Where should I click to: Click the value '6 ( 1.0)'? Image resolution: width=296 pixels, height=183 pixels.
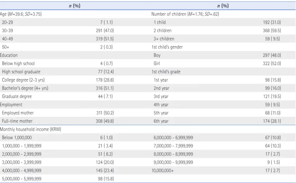(x=106, y=138)
